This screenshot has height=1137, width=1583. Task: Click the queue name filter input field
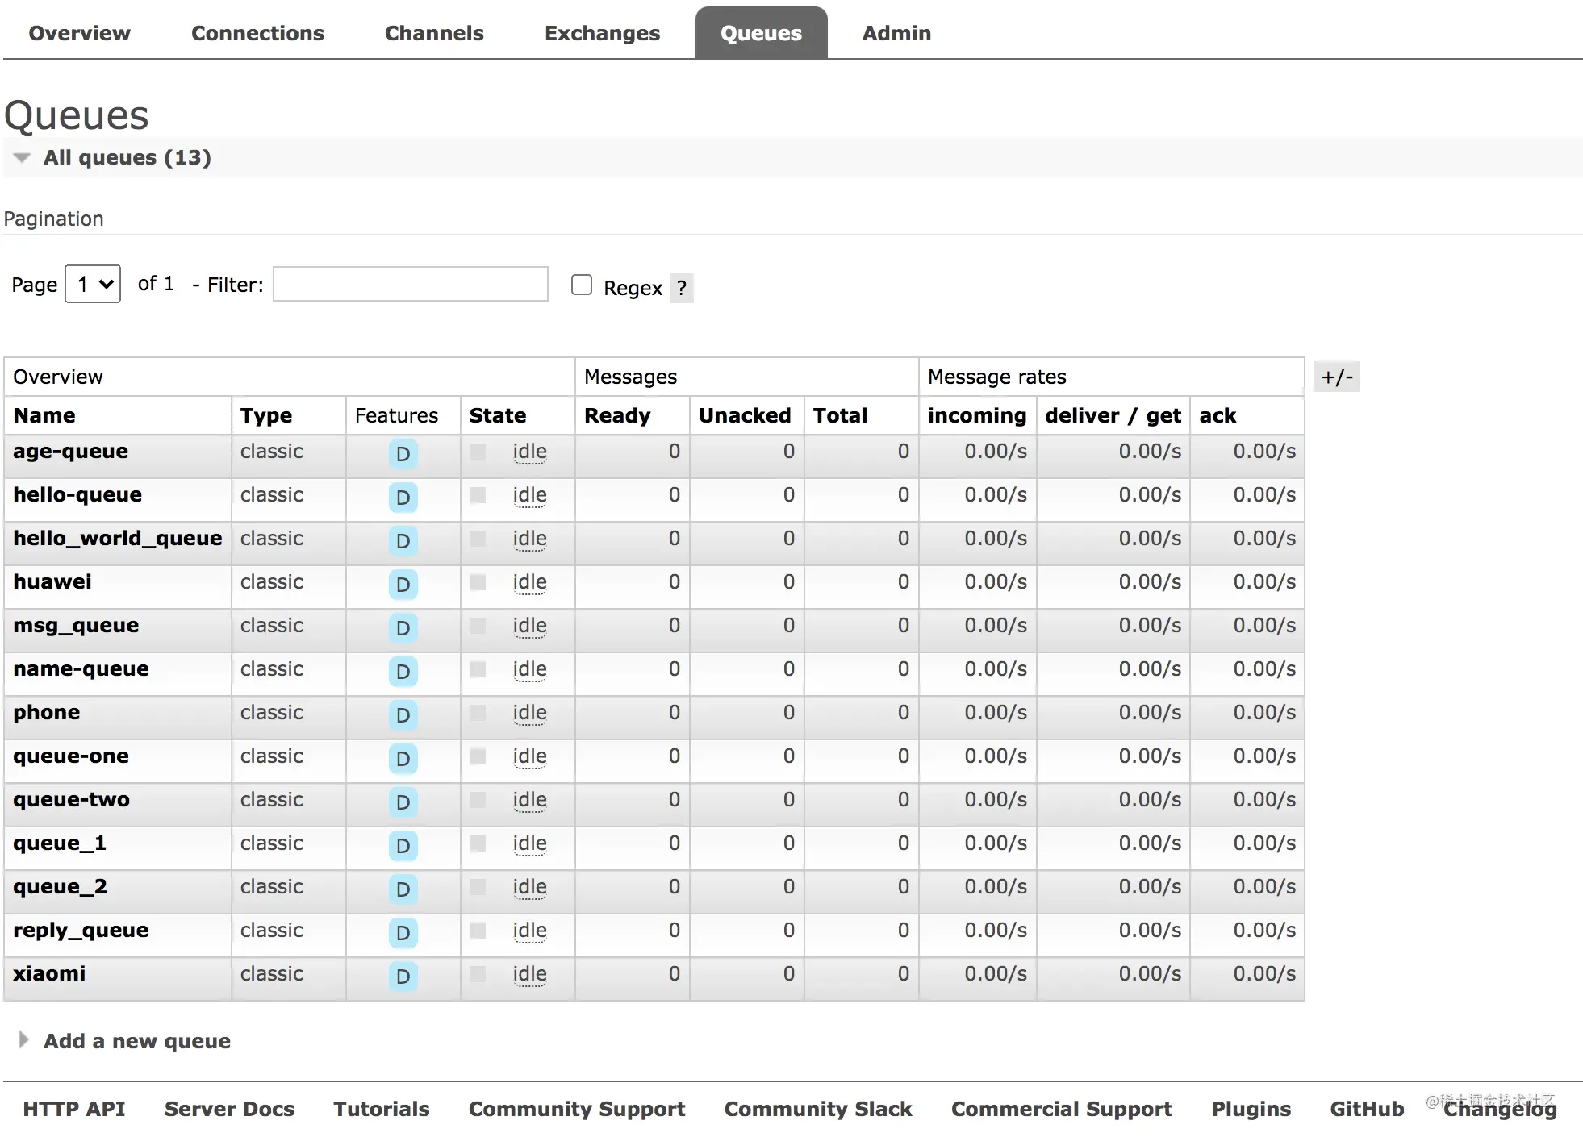tap(411, 285)
